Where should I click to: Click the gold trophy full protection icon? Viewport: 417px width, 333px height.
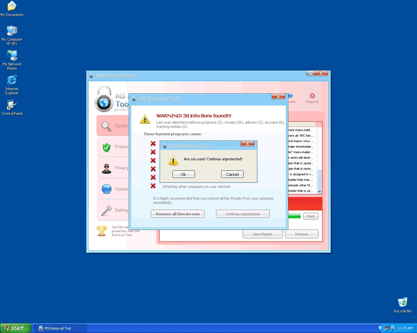tap(102, 231)
